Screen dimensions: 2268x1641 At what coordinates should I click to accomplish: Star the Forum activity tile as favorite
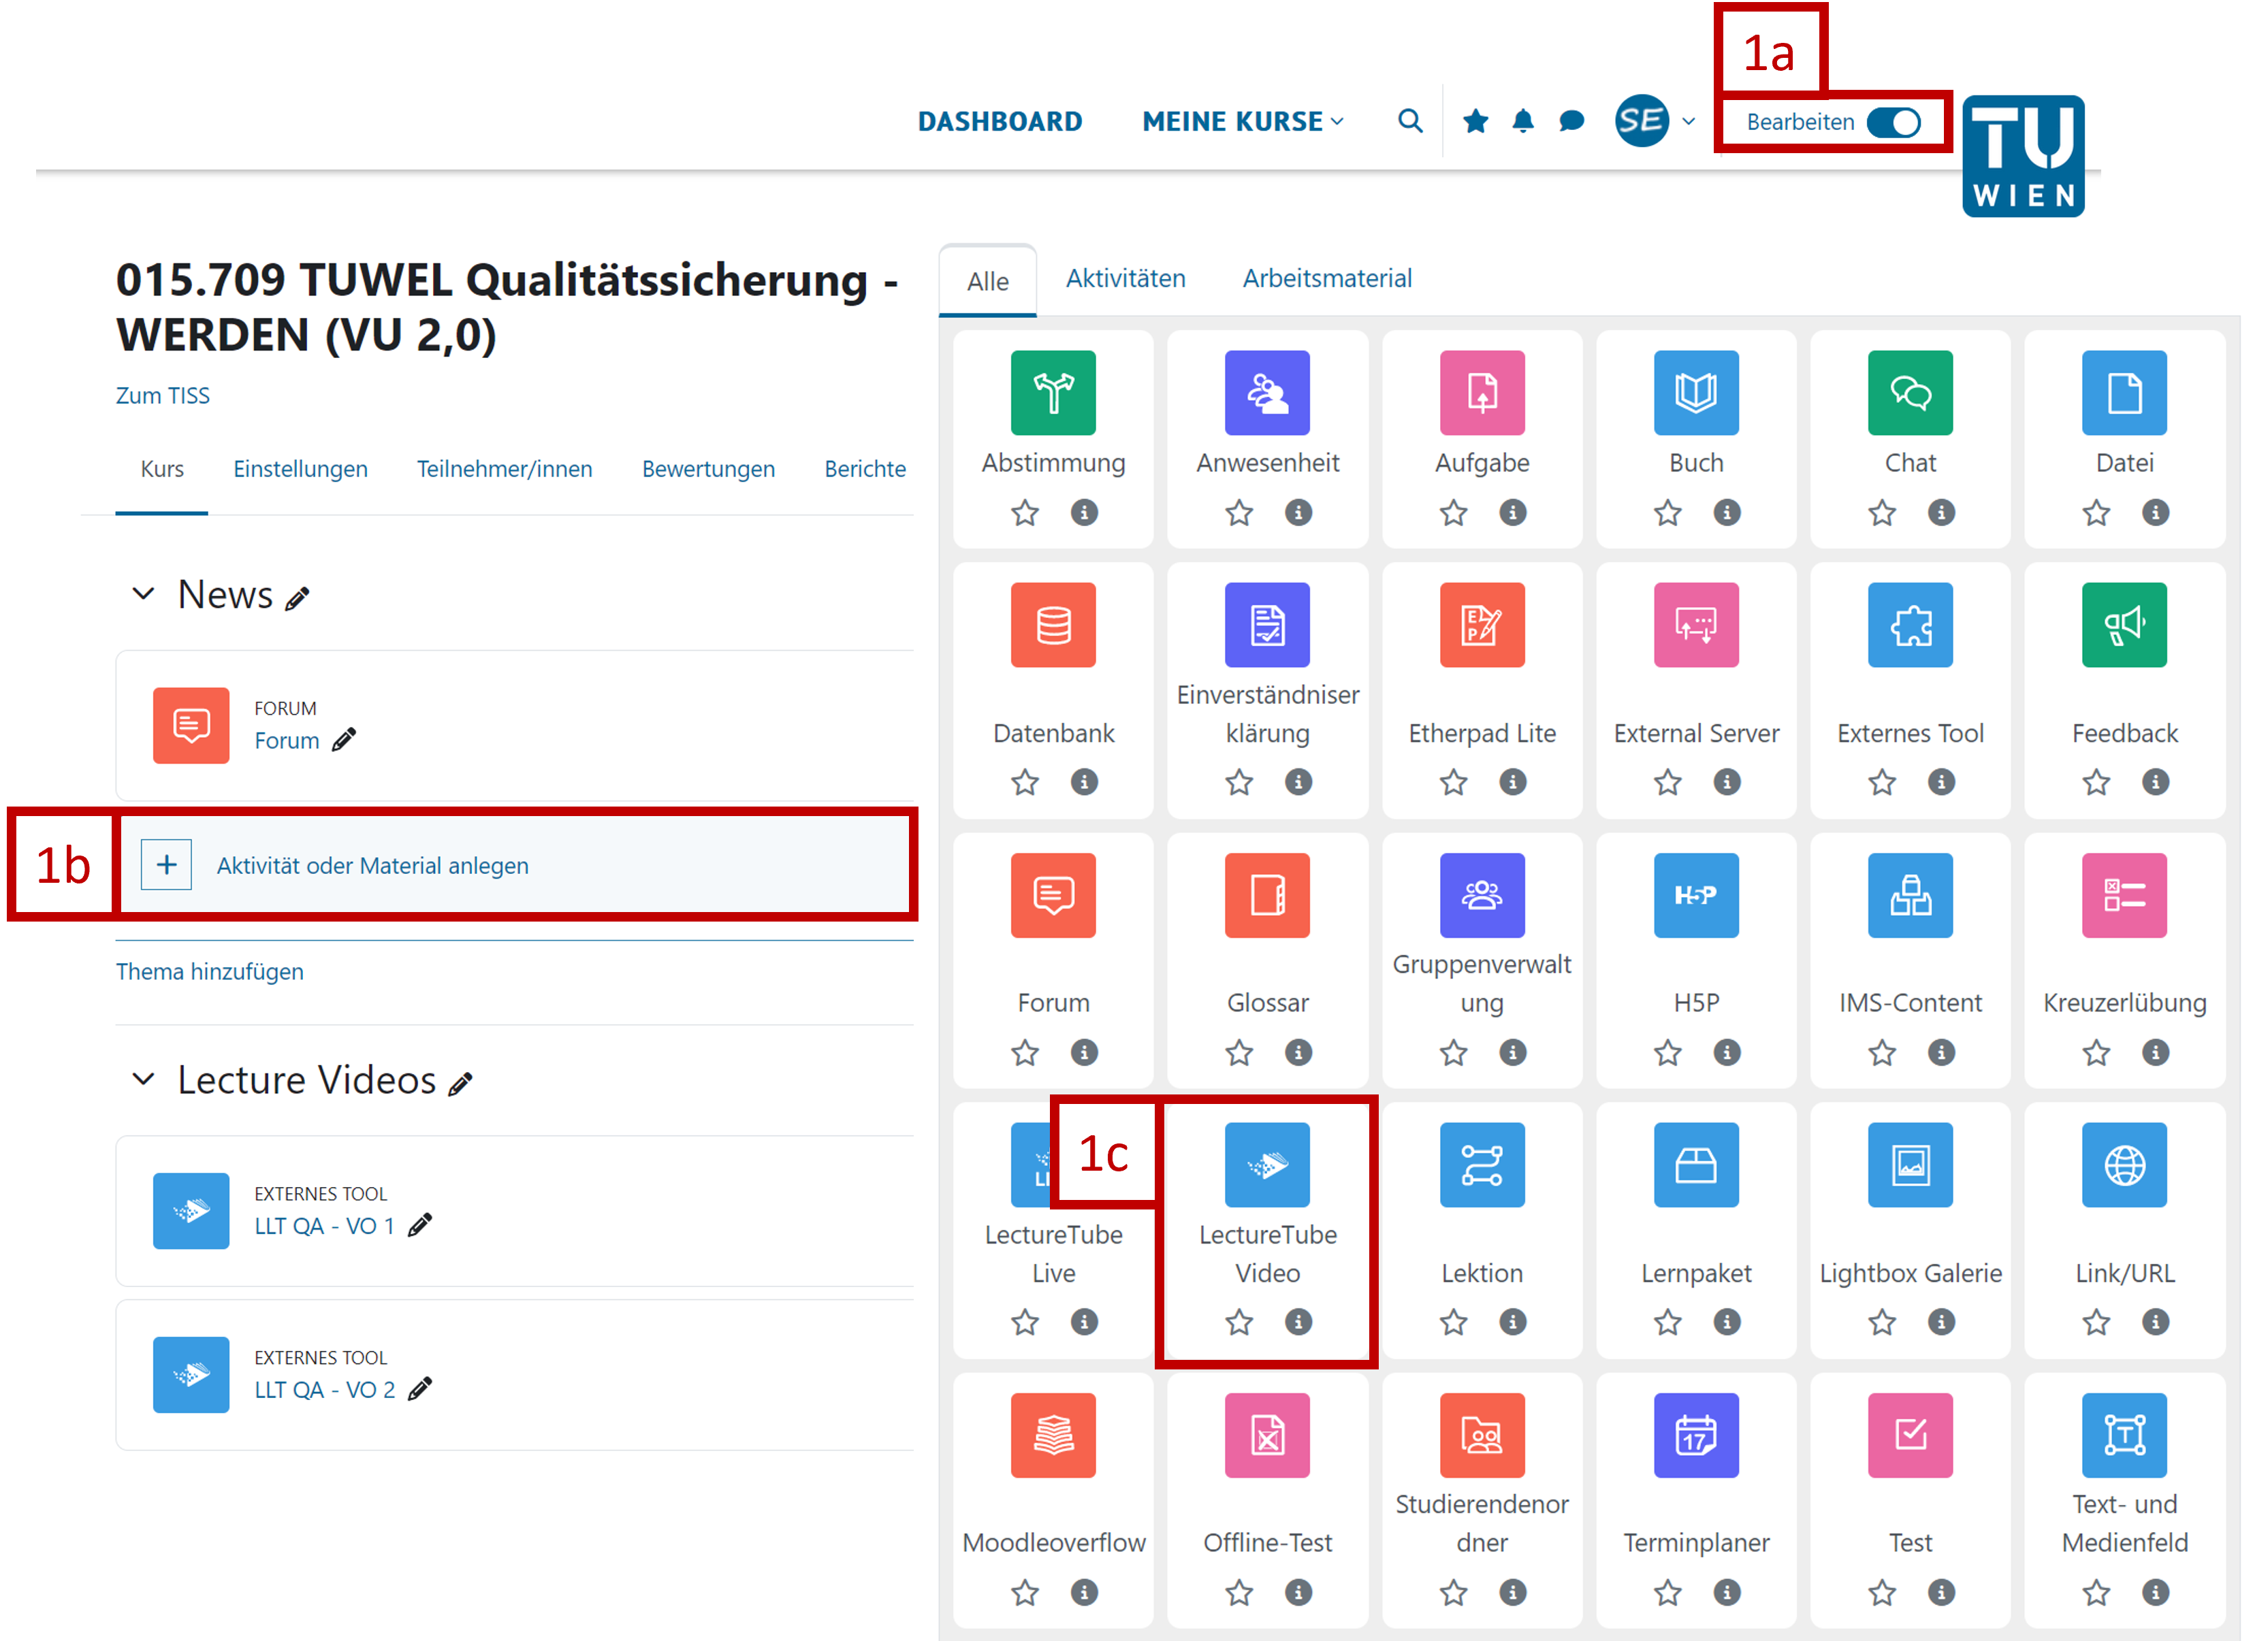1024,1054
